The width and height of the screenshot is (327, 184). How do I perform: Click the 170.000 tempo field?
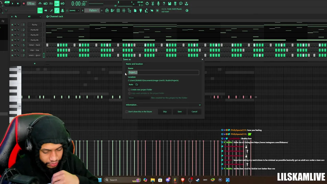pos(31,4)
